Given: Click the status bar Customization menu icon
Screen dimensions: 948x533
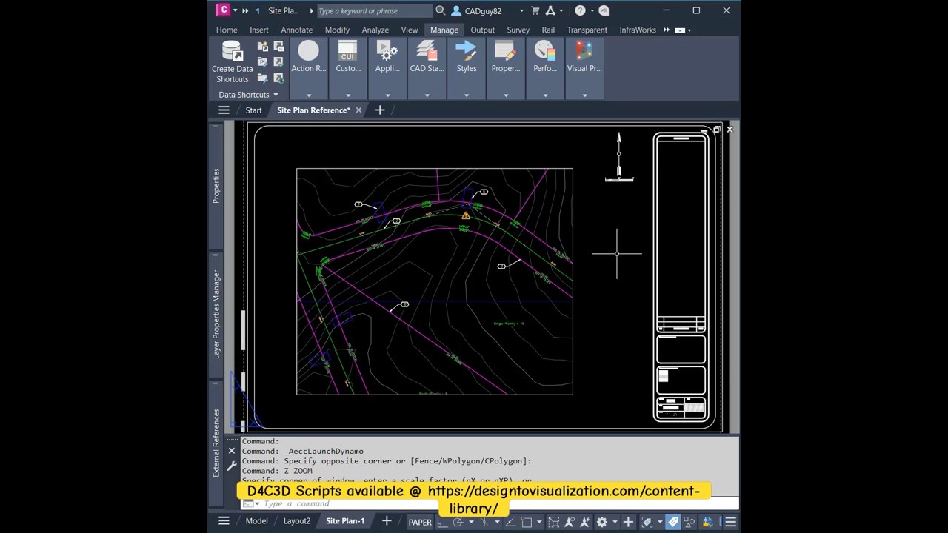Looking at the screenshot, I should point(730,522).
